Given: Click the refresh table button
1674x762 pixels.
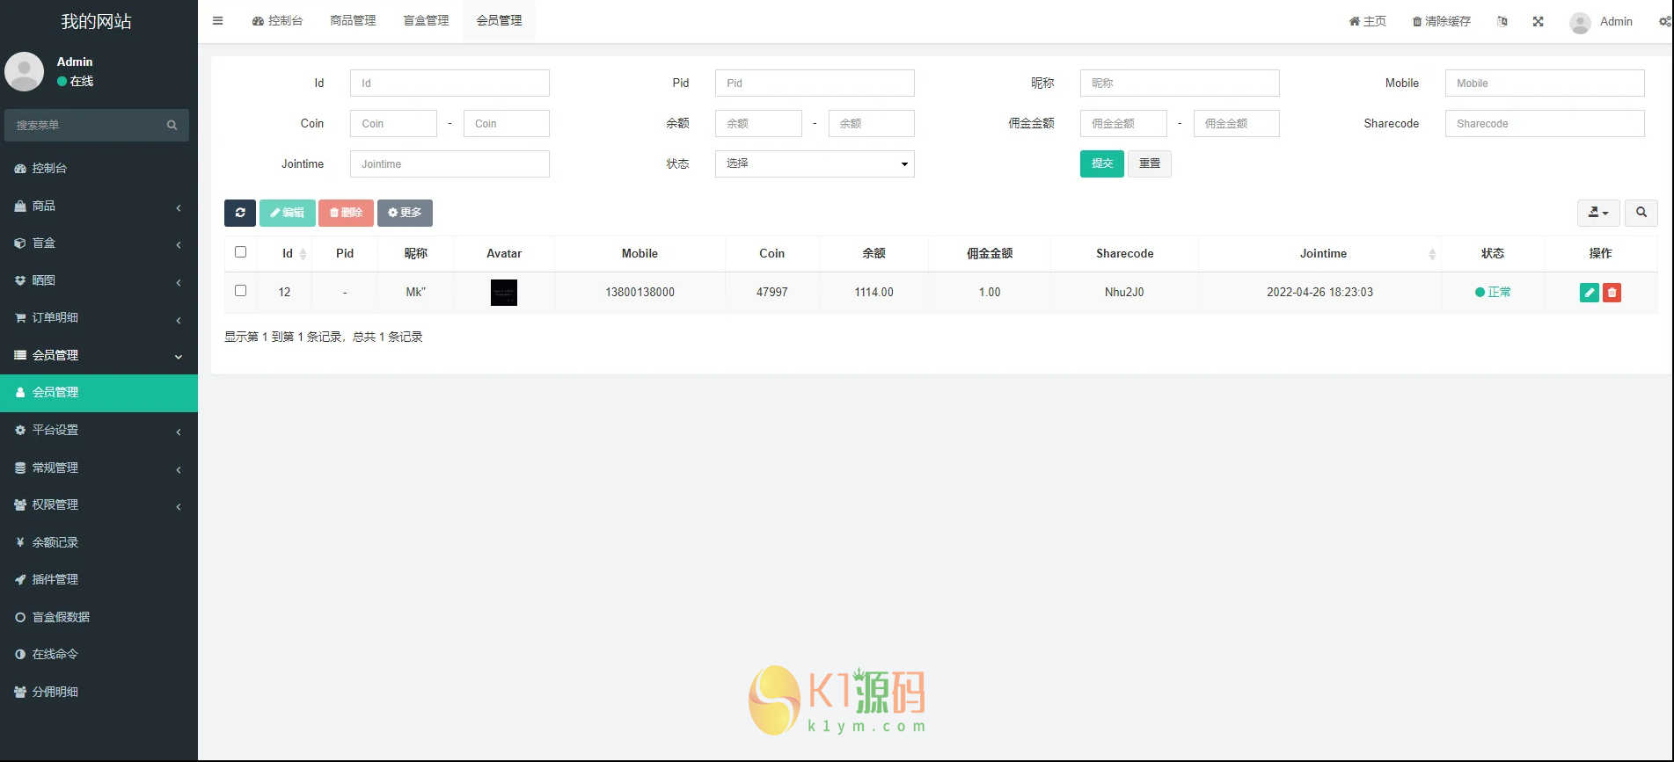Looking at the screenshot, I should (240, 213).
